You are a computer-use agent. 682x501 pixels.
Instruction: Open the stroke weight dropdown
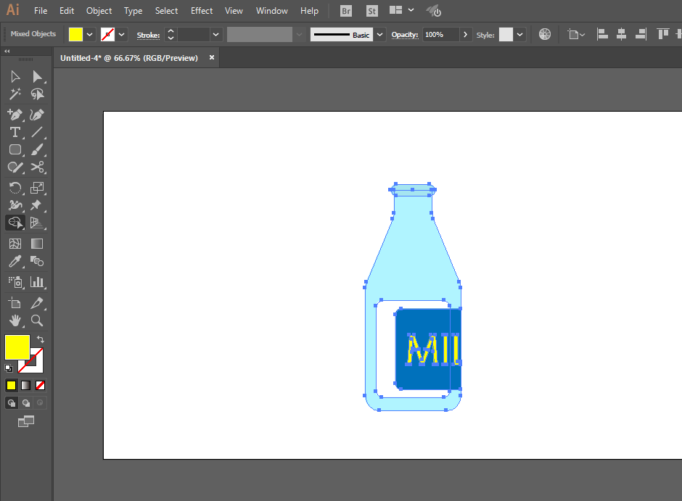point(215,34)
